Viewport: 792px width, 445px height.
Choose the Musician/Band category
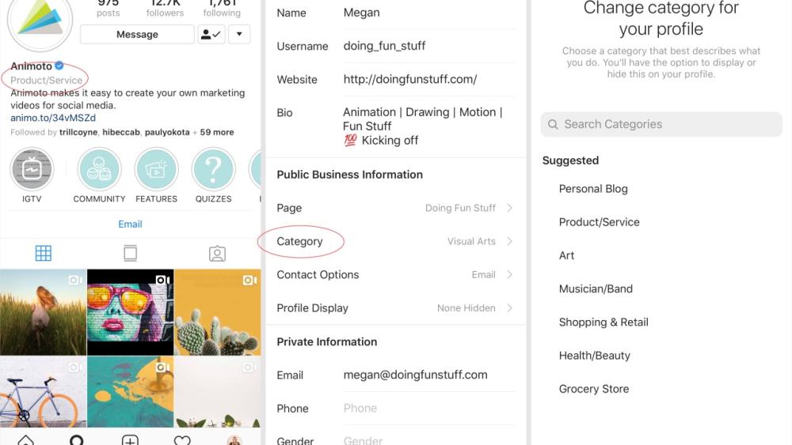(x=596, y=288)
